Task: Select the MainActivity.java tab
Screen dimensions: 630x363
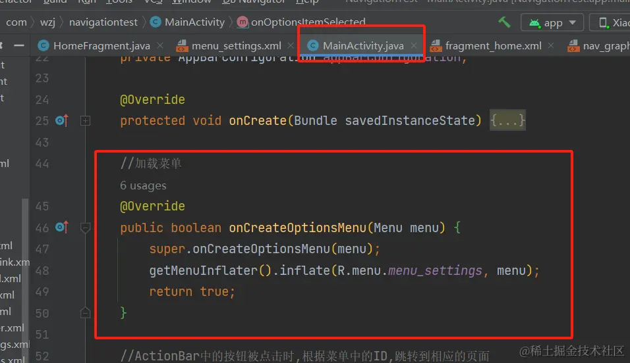Action: point(363,46)
